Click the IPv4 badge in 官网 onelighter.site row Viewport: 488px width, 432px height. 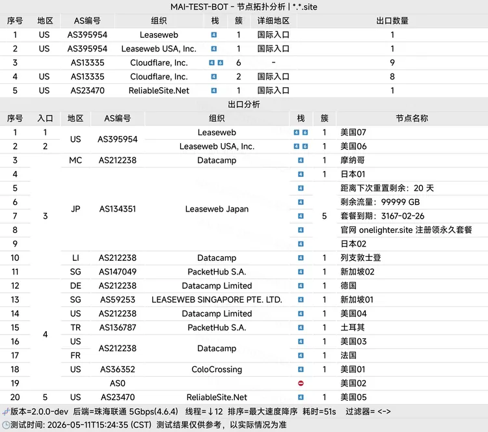(x=301, y=230)
